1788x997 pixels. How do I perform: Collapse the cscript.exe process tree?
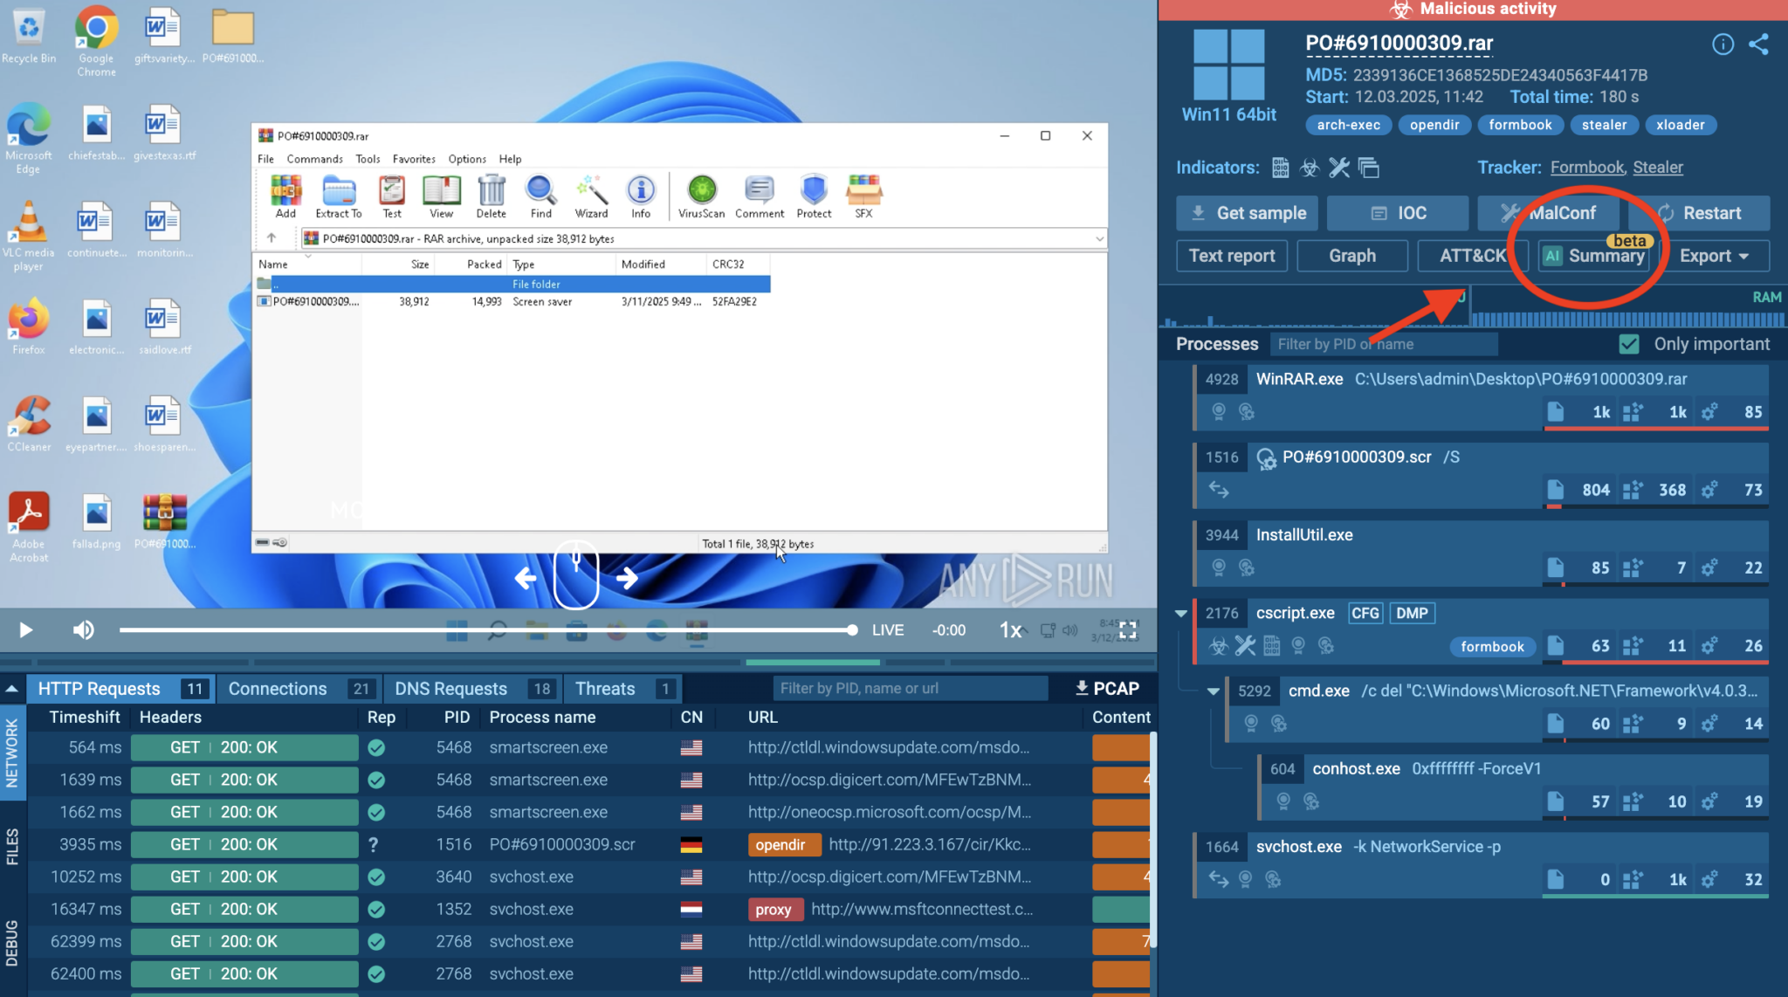tap(1180, 613)
